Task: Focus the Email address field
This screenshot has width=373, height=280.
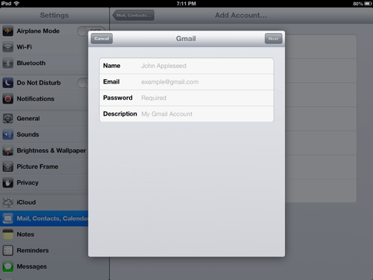Action: point(186,82)
